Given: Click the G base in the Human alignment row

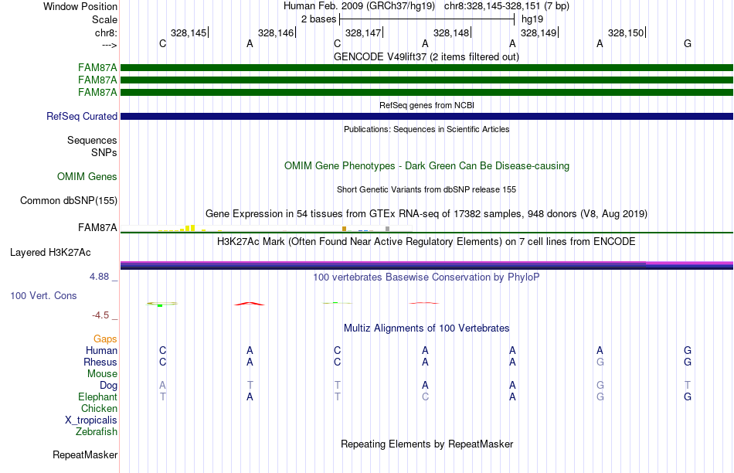Looking at the screenshot, I should point(687,350).
